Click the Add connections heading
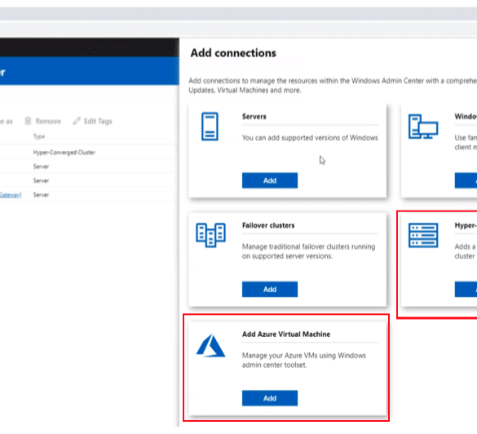477x434 pixels. coord(233,53)
